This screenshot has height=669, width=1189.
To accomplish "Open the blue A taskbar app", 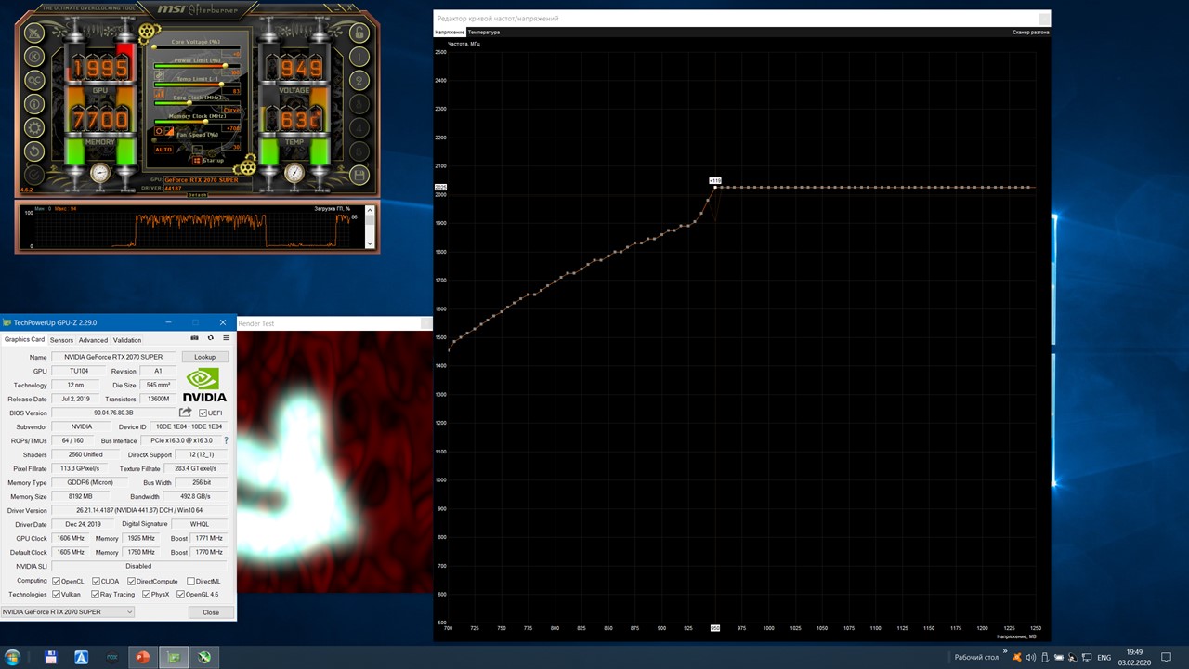I will click(x=82, y=657).
